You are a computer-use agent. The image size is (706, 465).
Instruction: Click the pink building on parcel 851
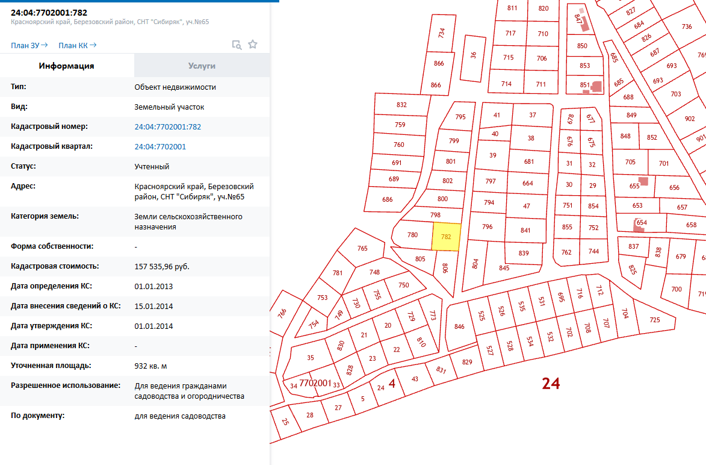pyautogui.click(x=596, y=86)
